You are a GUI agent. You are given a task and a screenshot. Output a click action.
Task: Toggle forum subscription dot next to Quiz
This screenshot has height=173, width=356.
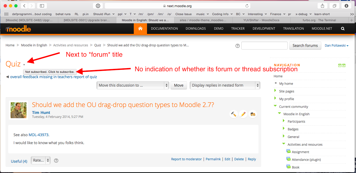tap(24, 64)
